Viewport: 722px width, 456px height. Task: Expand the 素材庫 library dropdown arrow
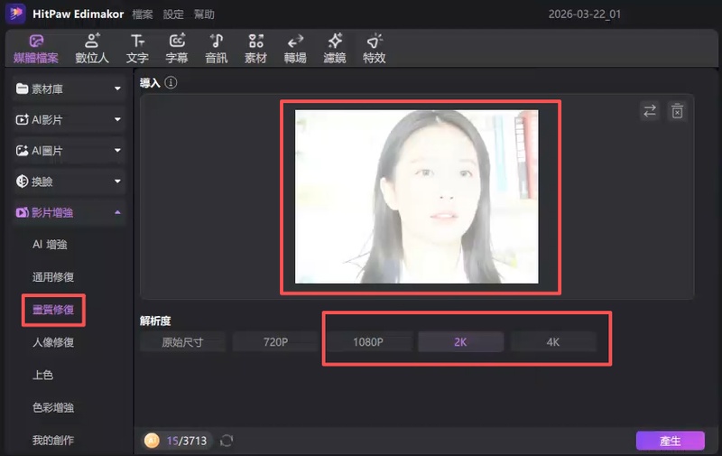coord(117,88)
